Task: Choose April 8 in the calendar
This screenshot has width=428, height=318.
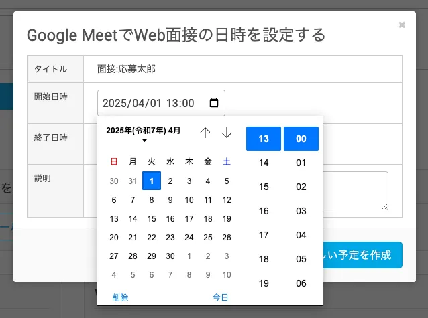Action: pos(152,200)
